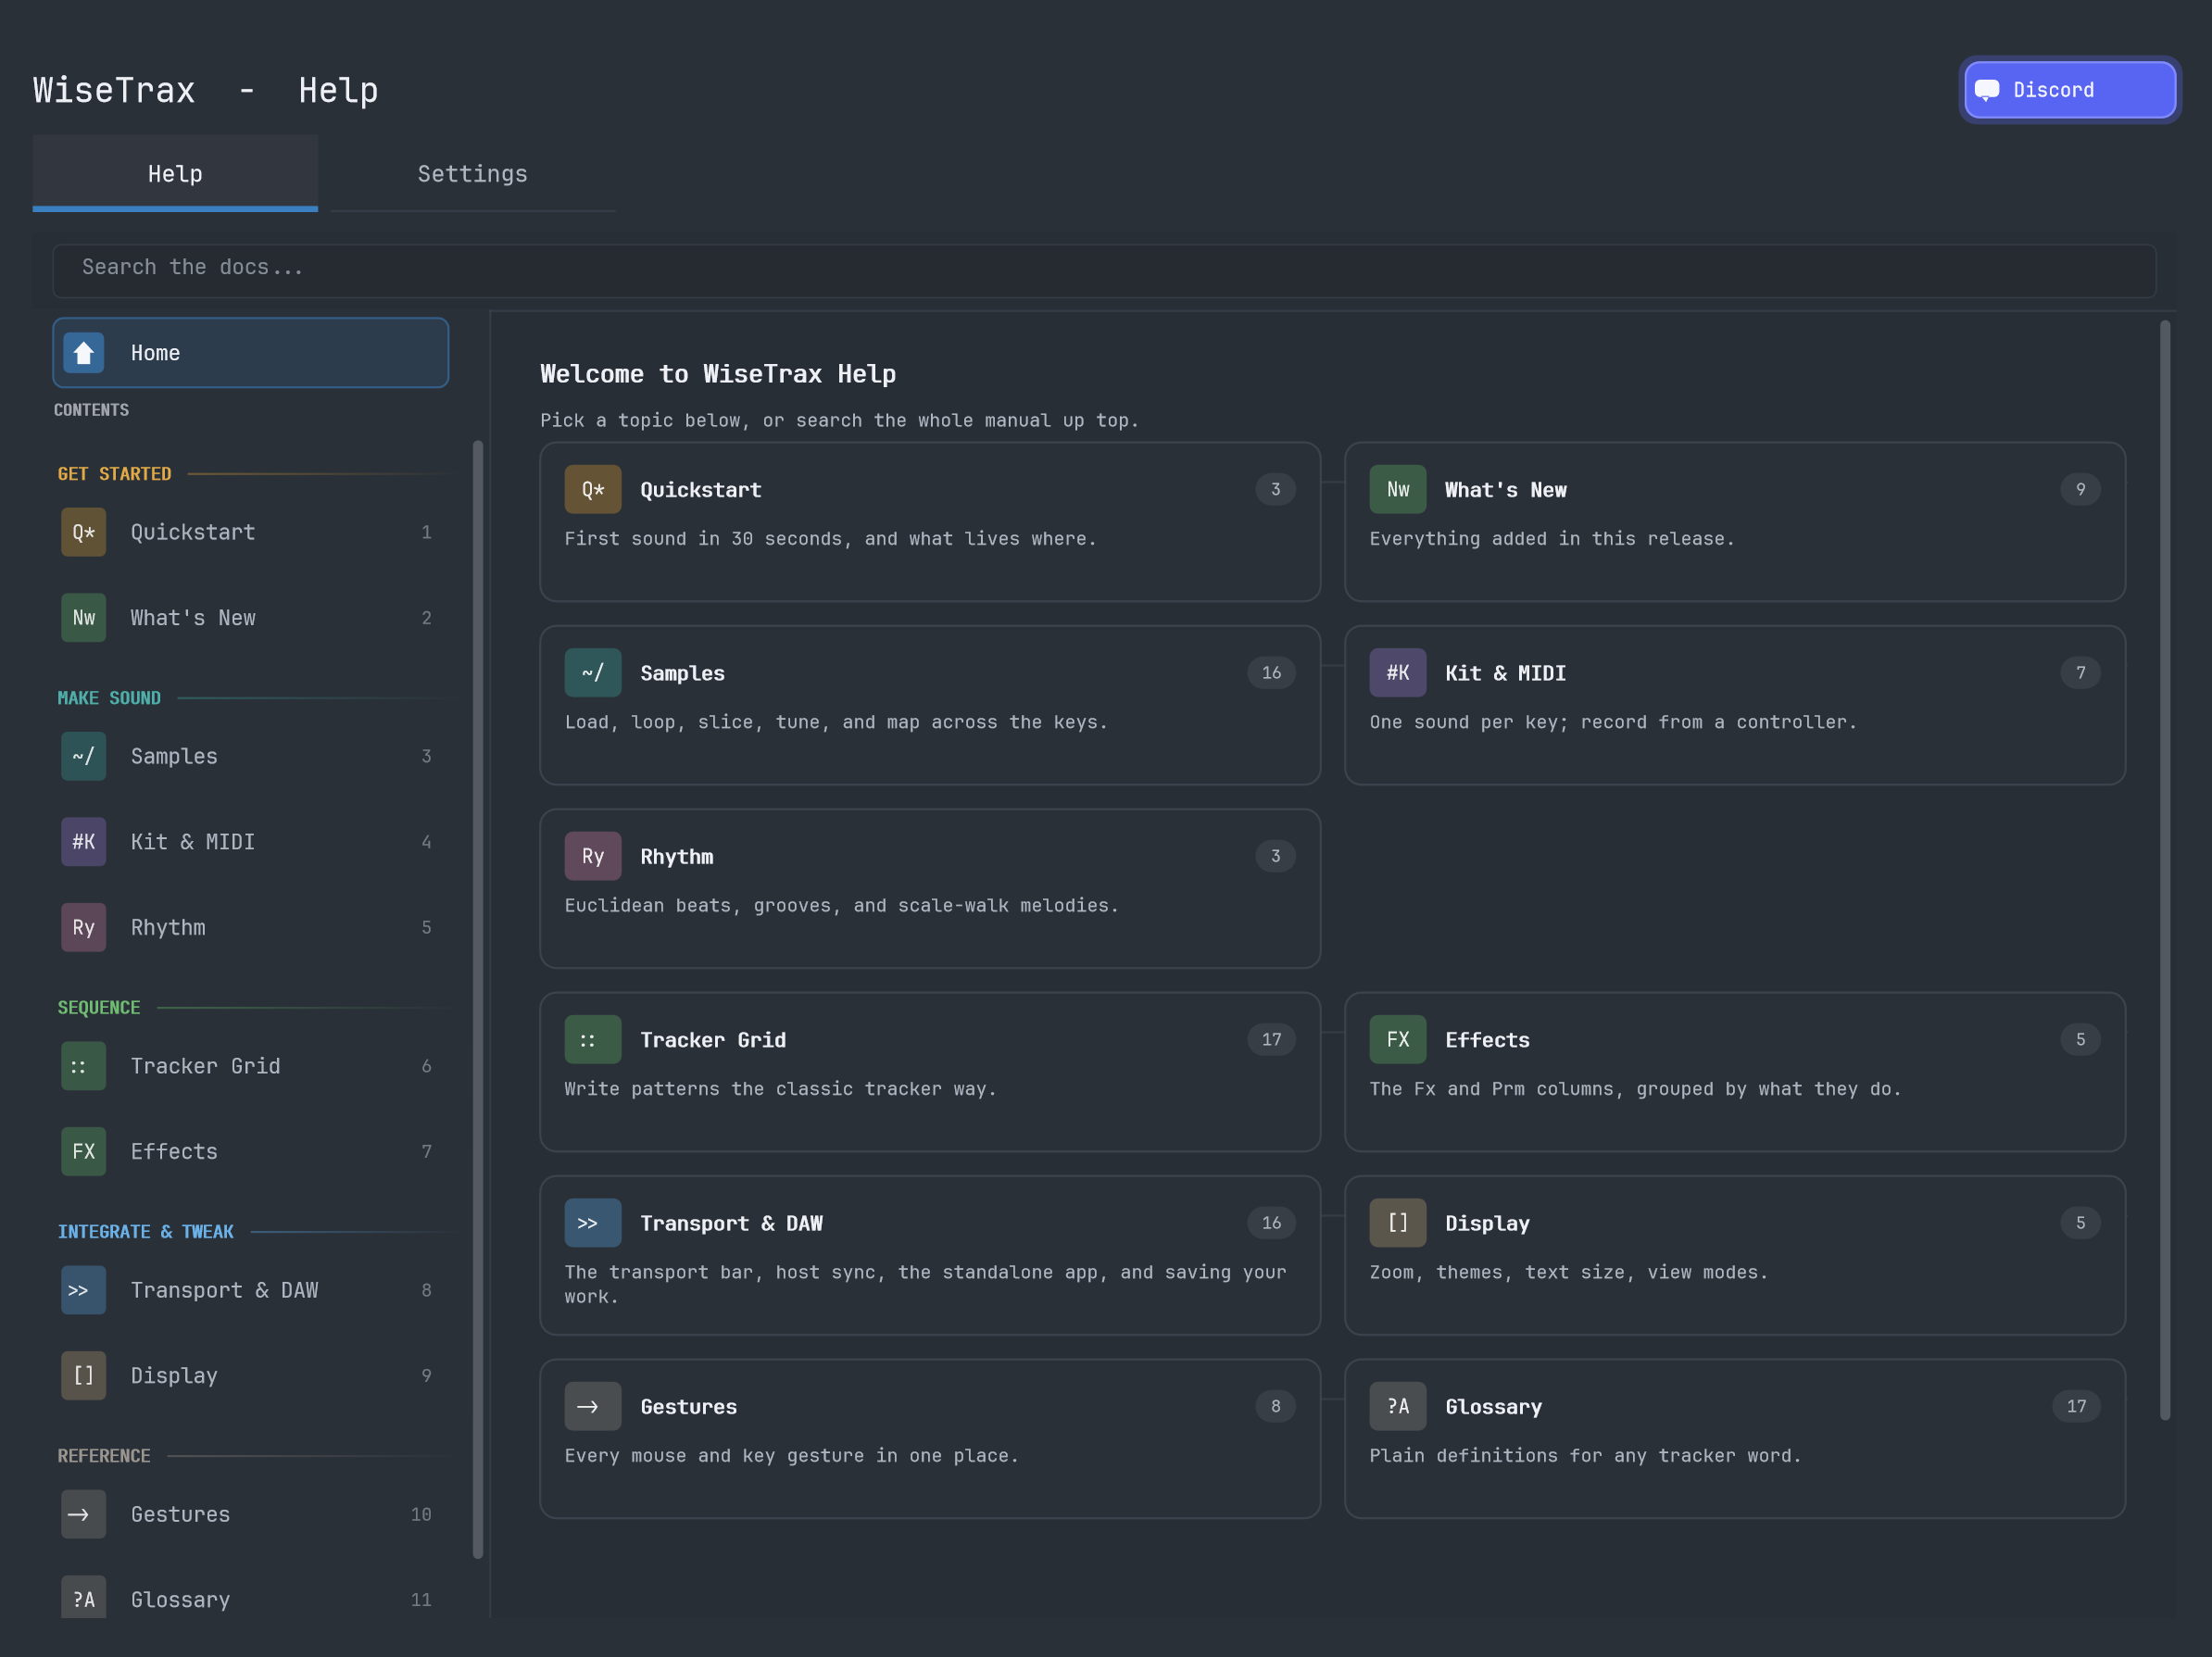Click the ?A Glossary sidebar icon
This screenshot has height=1657, width=2212.
pyautogui.click(x=84, y=1598)
